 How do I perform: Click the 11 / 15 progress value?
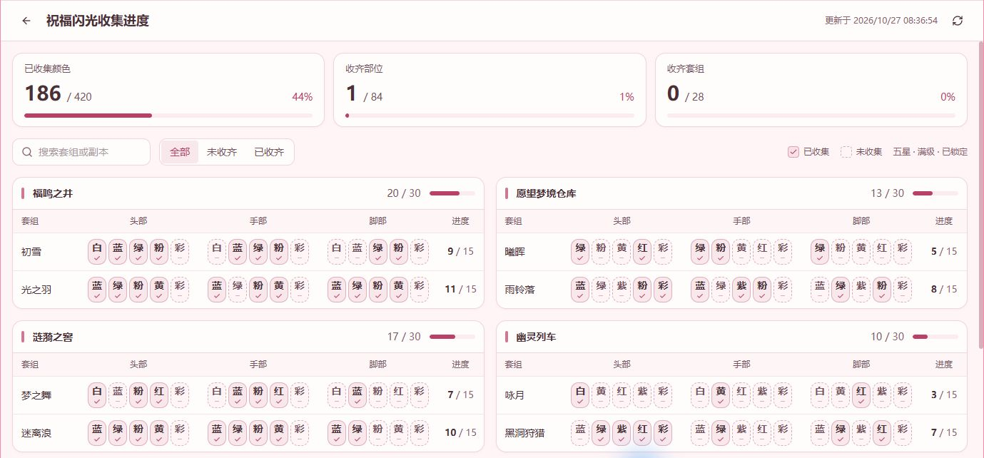coord(460,290)
